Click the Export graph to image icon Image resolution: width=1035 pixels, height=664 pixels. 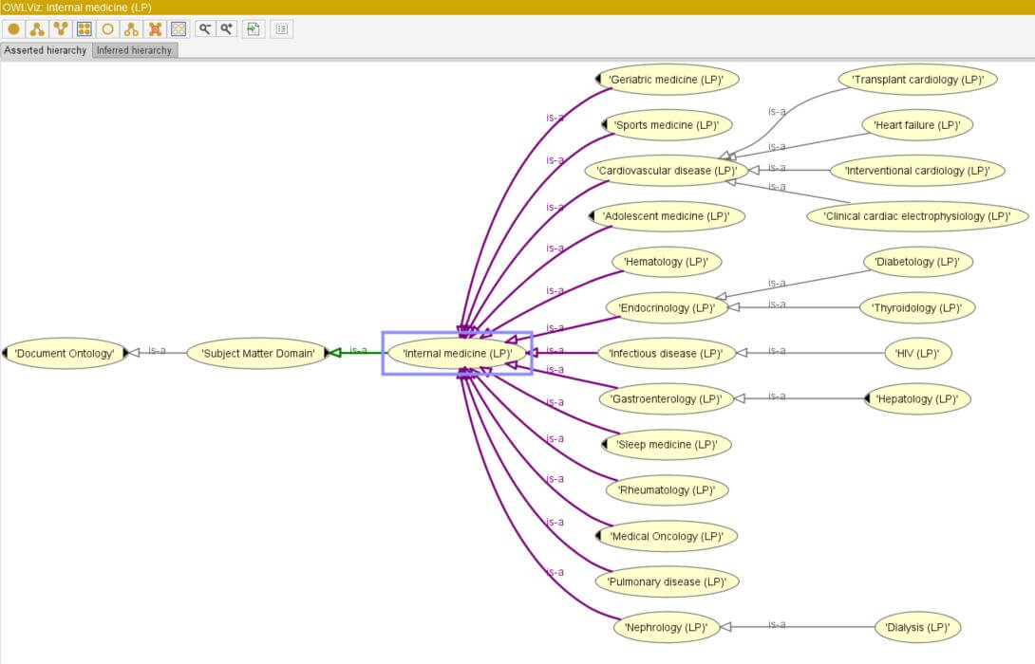tap(253, 29)
